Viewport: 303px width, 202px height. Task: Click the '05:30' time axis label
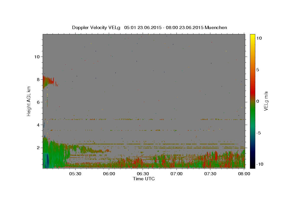coord(75,174)
